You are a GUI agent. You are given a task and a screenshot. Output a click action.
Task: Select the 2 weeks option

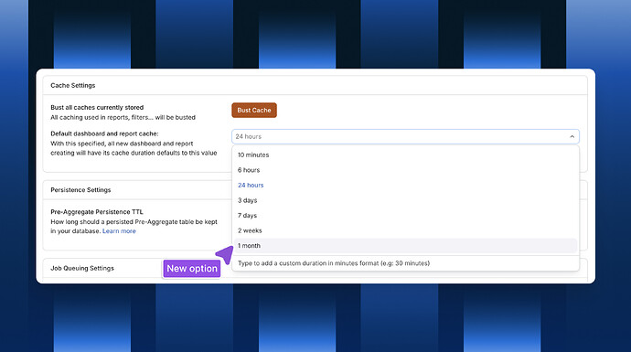tap(405, 230)
